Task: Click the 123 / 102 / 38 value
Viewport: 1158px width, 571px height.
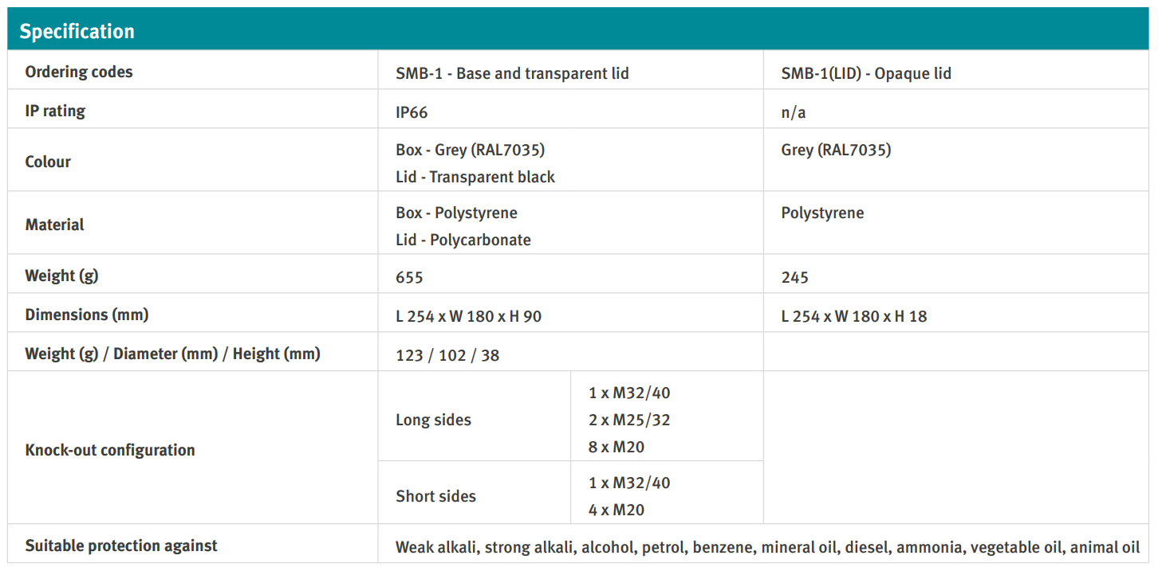Action: [x=447, y=355]
